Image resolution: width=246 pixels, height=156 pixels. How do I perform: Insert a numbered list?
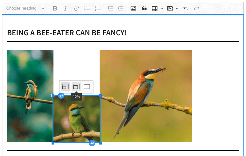tap(97, 8)
